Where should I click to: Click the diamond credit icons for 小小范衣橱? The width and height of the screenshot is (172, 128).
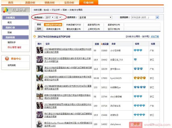[138, 50]
